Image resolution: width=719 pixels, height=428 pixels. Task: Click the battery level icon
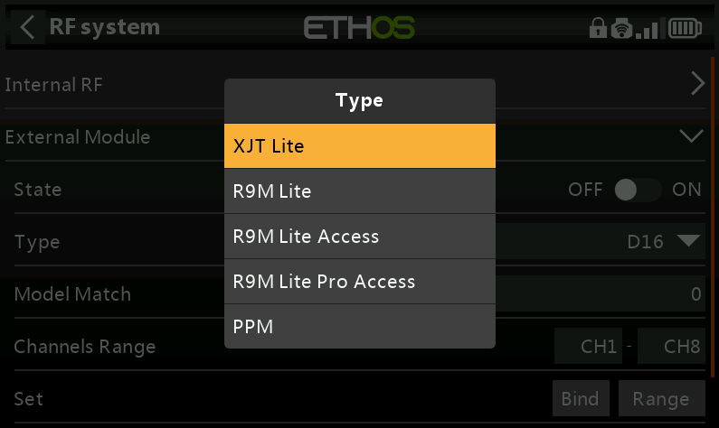(x=686, y=29)
